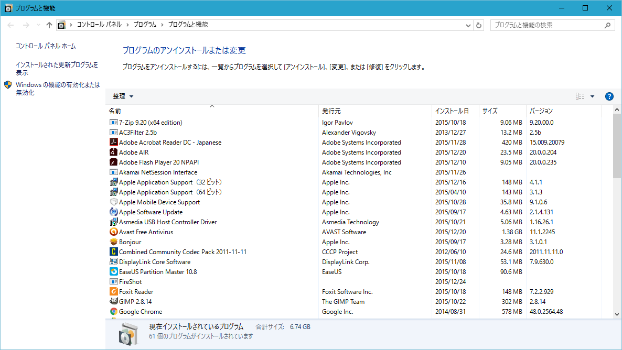Click the size value 1.38 GB

coord(512,232)
